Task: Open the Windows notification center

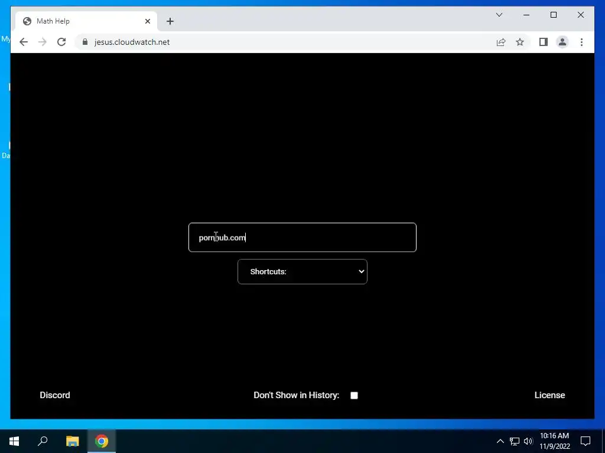Action: (x=586, y=441)
